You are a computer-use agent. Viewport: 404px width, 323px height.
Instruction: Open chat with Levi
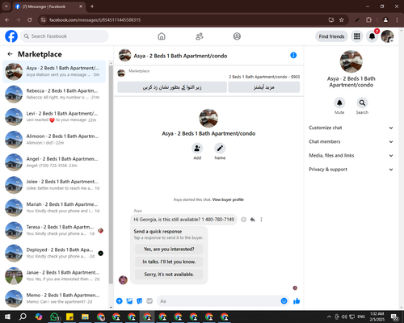[54, 117]
